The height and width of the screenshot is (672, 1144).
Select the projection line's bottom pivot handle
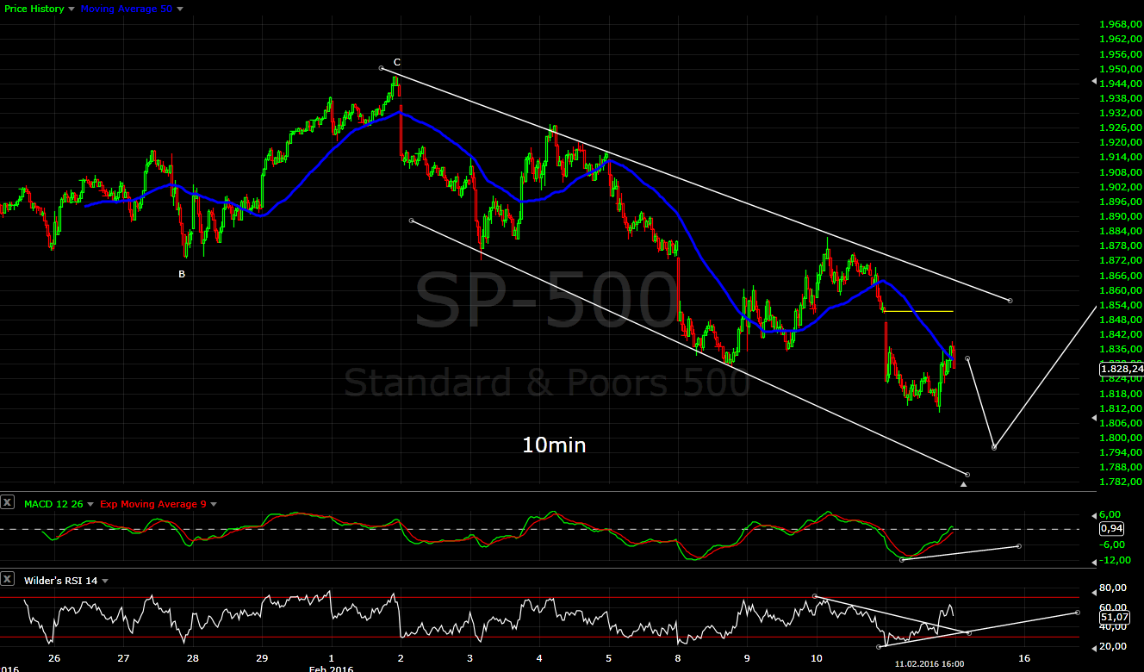pyautogui.click(x=994, y=447)
